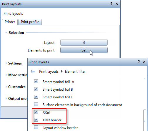This screenshot has width=148, height=131.
Task: Uncheck Smart symbol foil B
Action: point(36,89)
